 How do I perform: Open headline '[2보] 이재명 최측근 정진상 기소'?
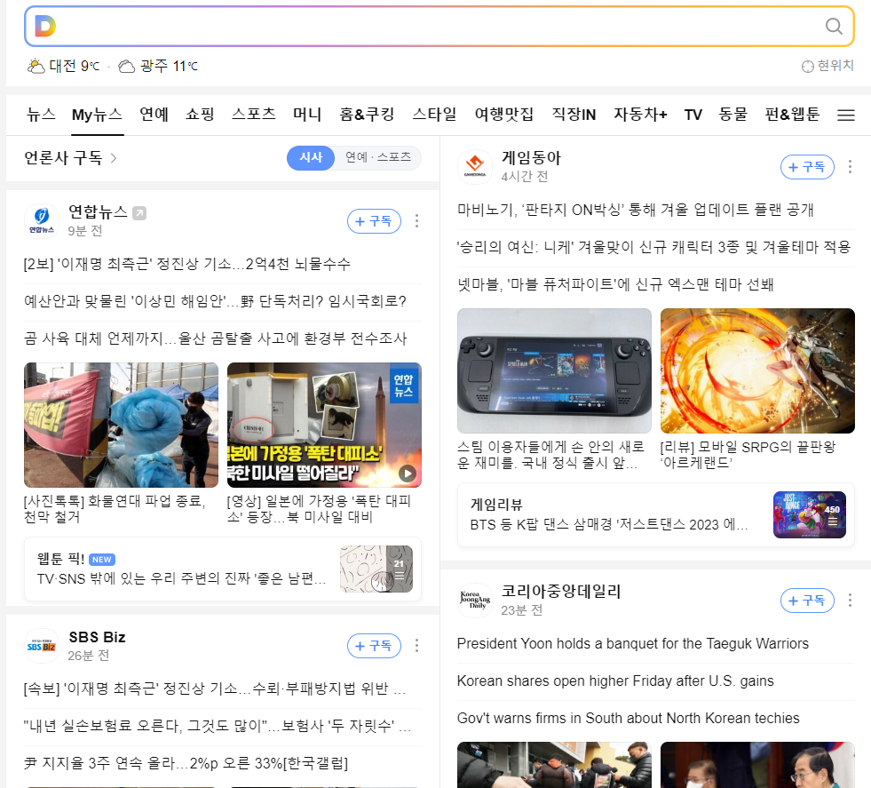point(187,264)
